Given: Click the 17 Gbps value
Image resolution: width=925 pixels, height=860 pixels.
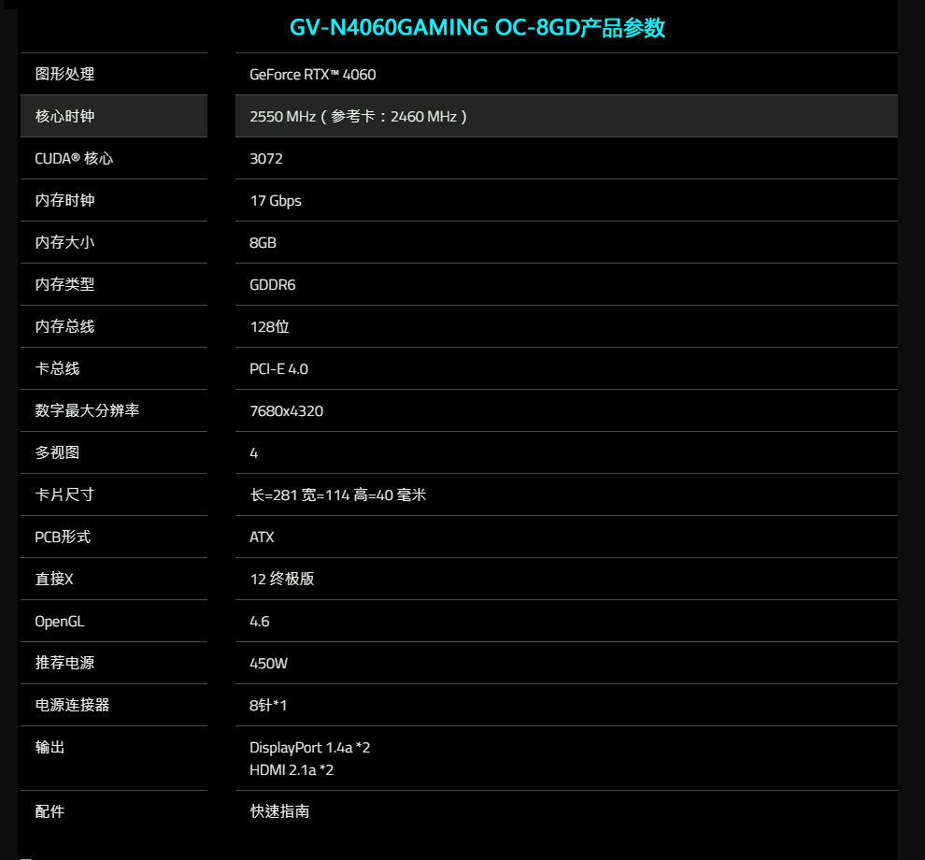Looking at the screenshot, I should point(276,201).
